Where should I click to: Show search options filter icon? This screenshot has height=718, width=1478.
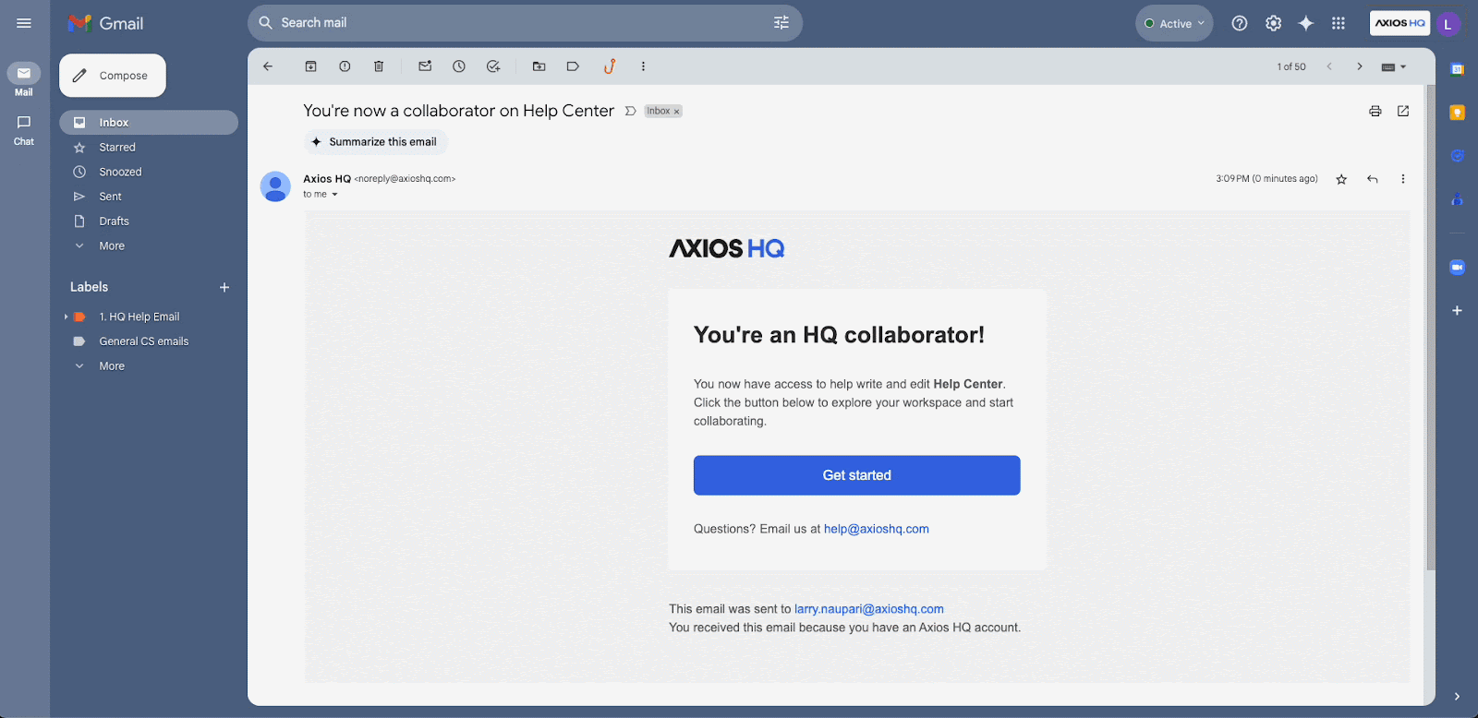(781, 23)
